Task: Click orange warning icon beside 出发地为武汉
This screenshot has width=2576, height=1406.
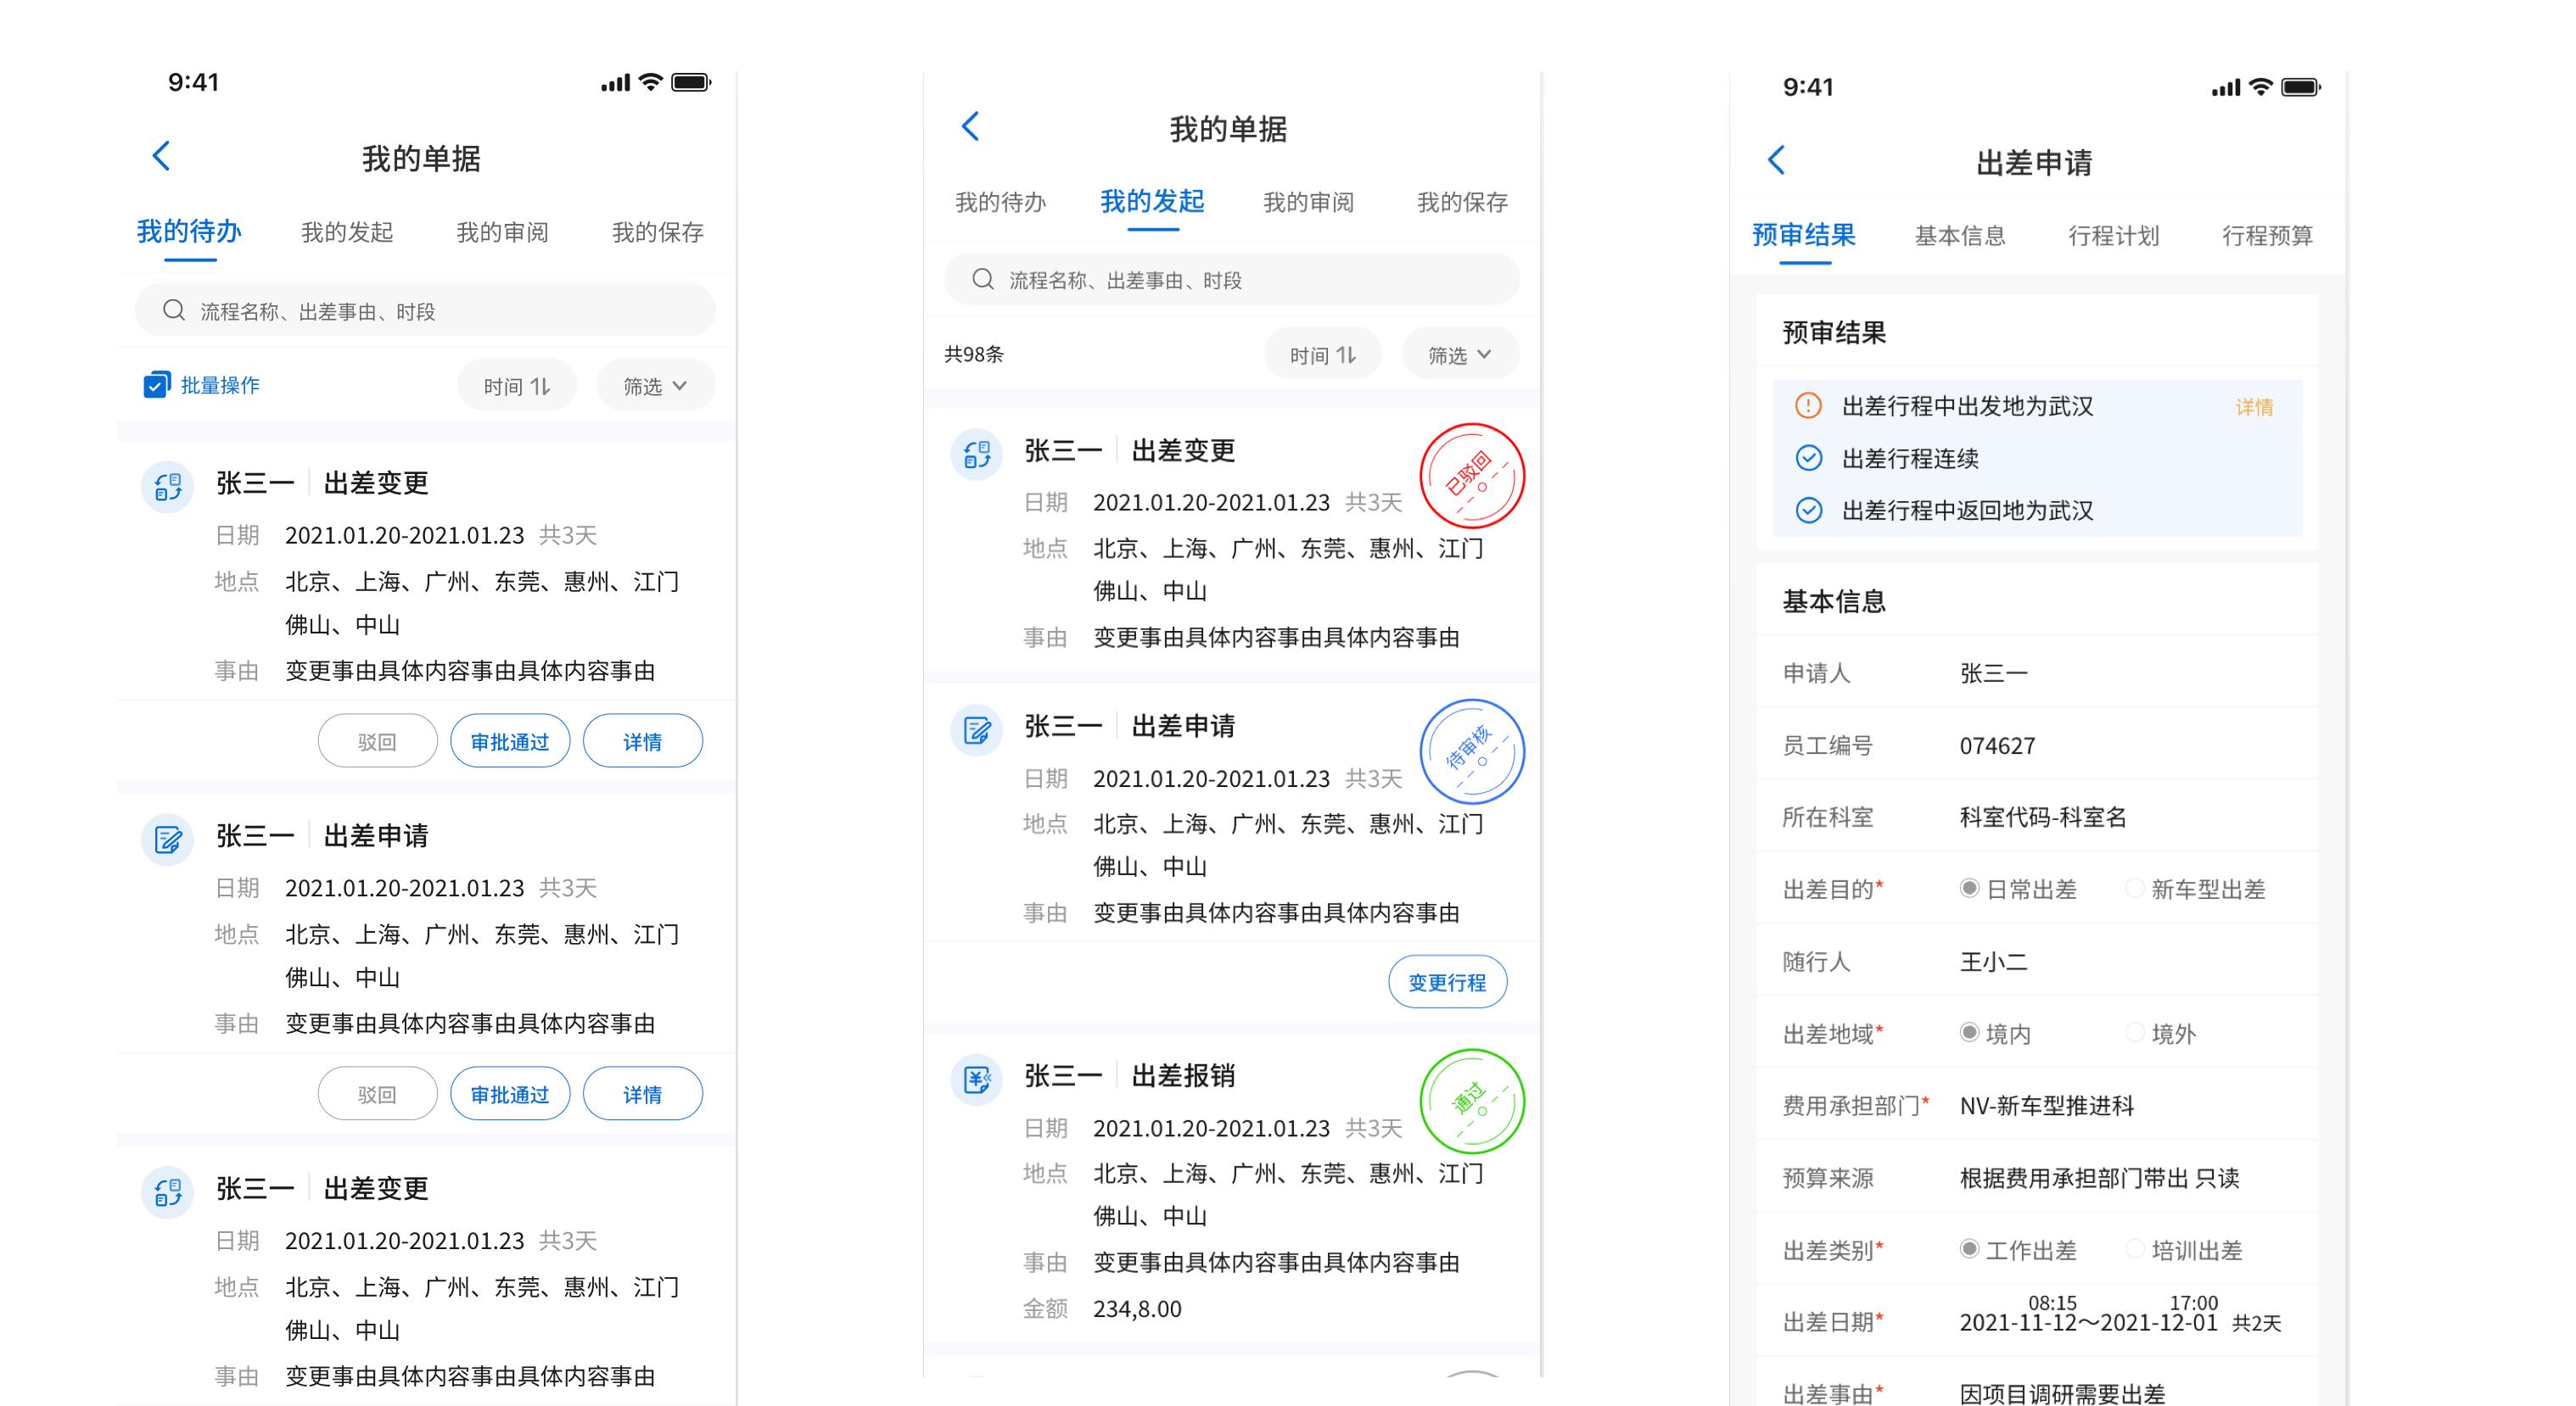Action: (x=1808, y=405)
